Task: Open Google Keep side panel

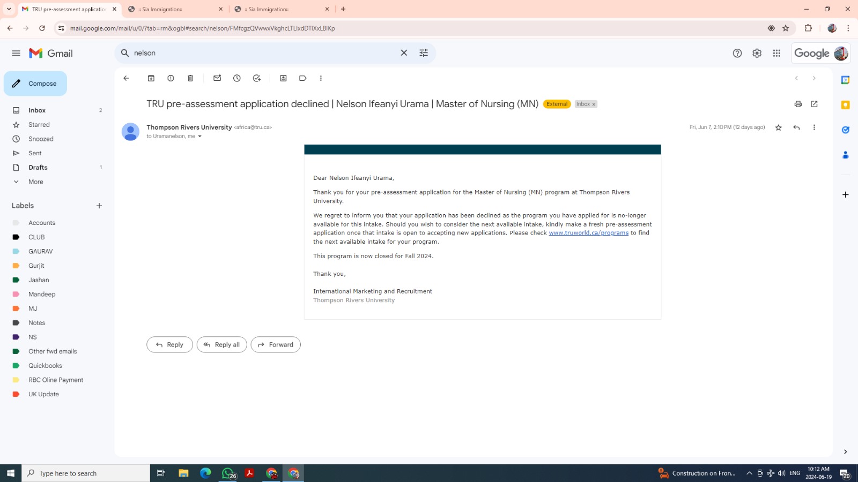Action: pos(845,105)
